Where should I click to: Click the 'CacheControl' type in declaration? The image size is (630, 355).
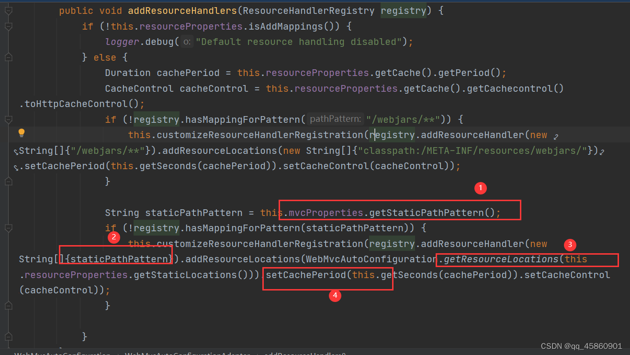(x=139, y=88)
